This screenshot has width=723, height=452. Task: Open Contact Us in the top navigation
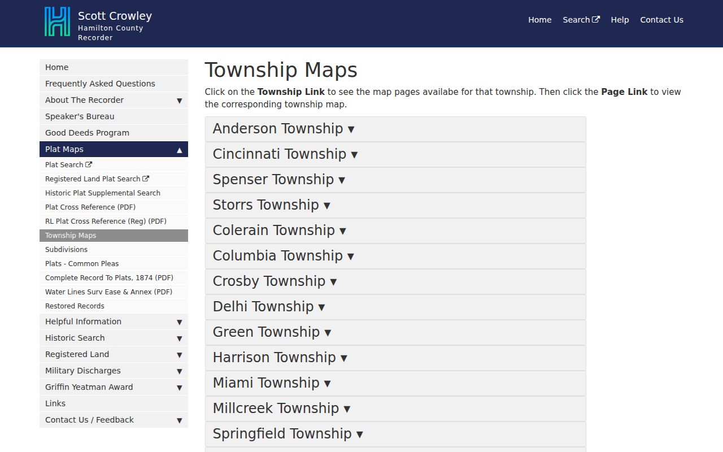[661, 20]
